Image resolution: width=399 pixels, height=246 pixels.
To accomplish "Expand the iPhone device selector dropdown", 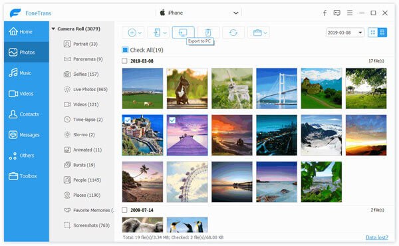I will [x=236, y=13].
